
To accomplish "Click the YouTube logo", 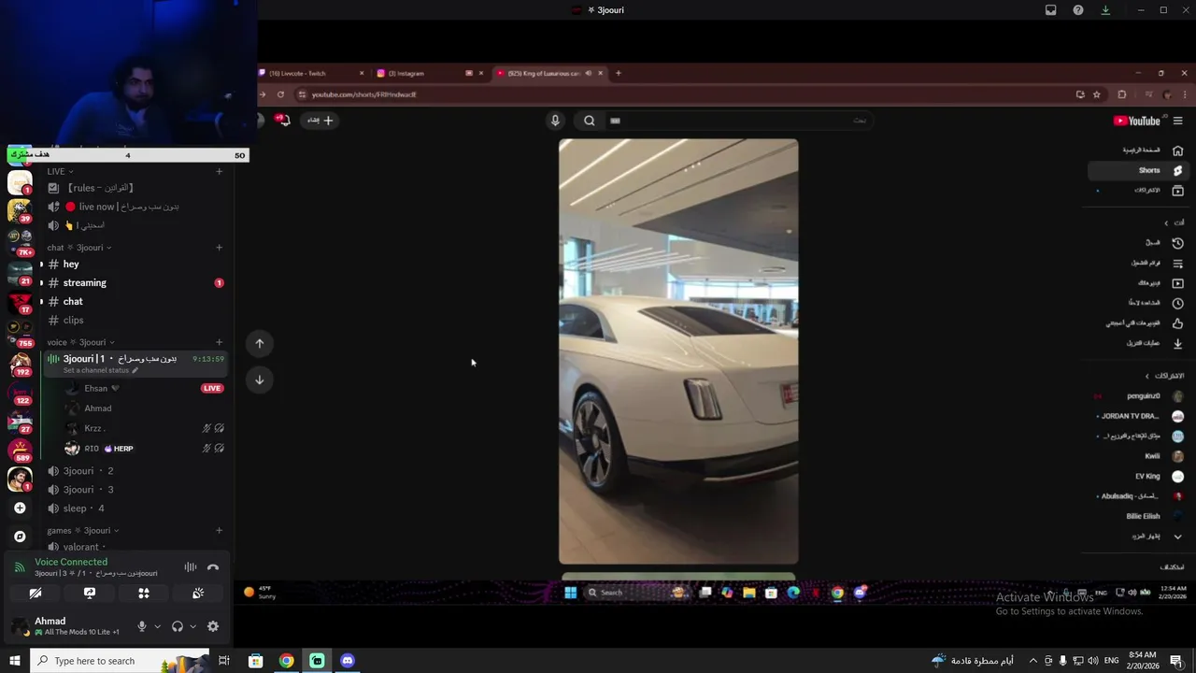I will pos(1136,121).
